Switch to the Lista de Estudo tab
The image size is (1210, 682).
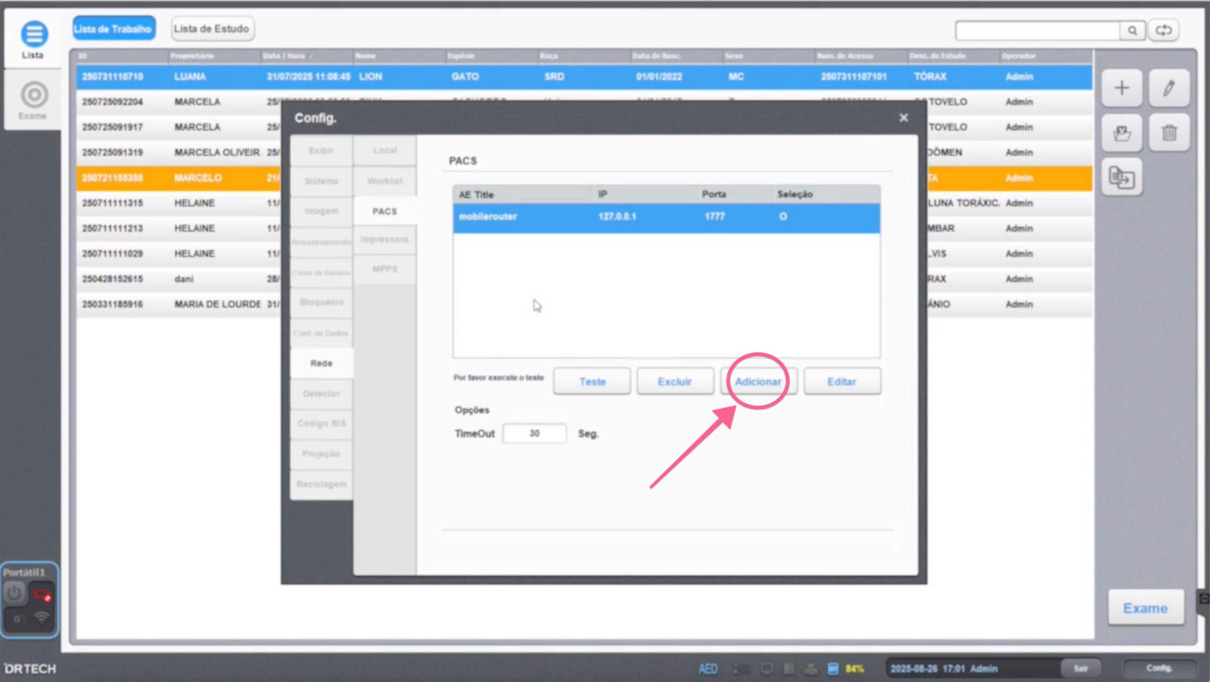coord(212,28)
